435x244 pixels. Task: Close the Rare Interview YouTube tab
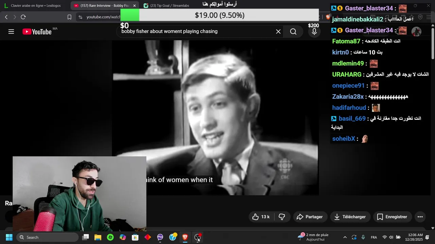[134, 5]
